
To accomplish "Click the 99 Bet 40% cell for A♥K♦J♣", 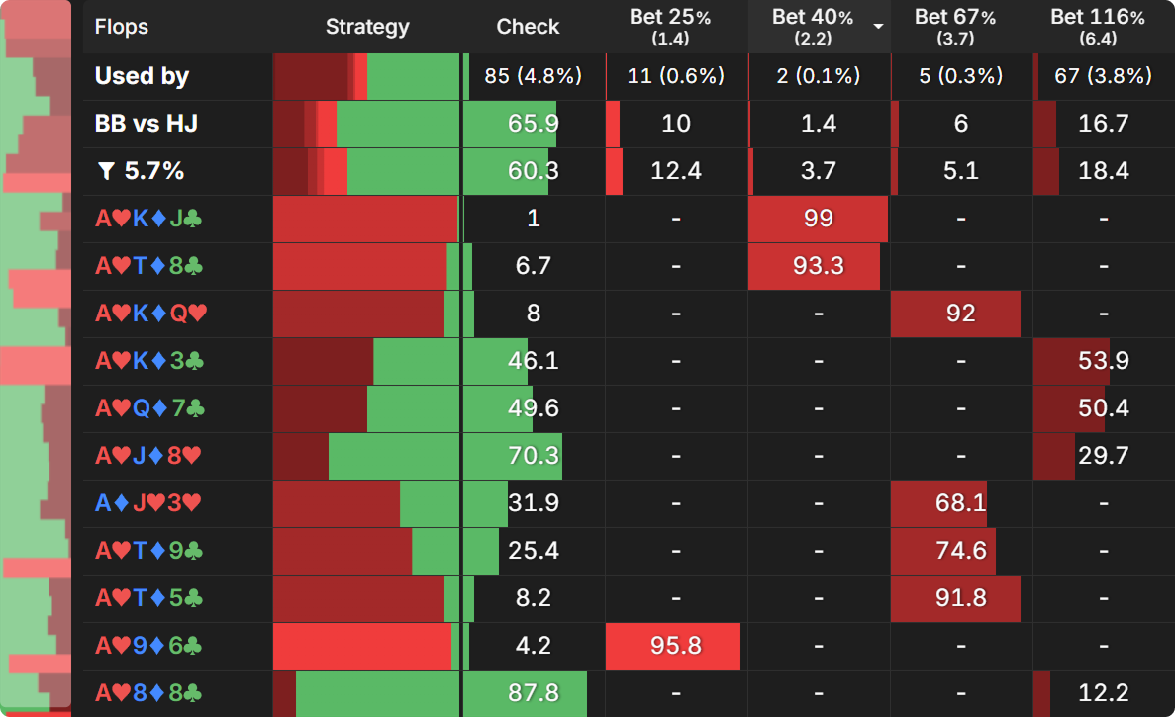I will pos(819,219).
